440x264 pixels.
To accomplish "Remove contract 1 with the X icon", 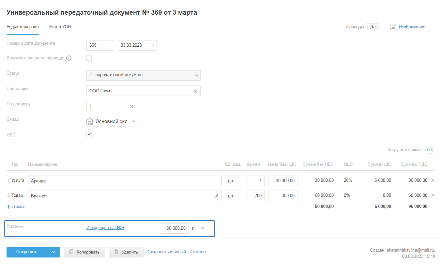I will coord(132,106).
